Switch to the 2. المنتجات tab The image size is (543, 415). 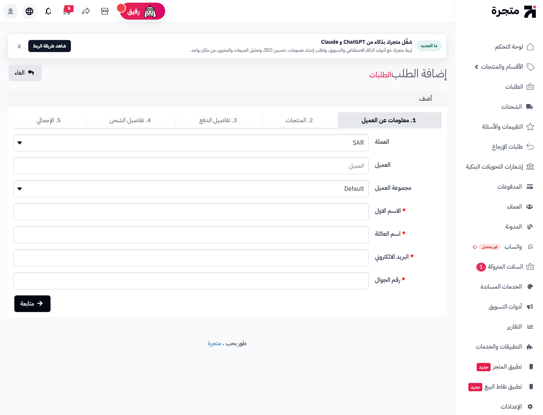pyautogui.click(x=300, y=120)
